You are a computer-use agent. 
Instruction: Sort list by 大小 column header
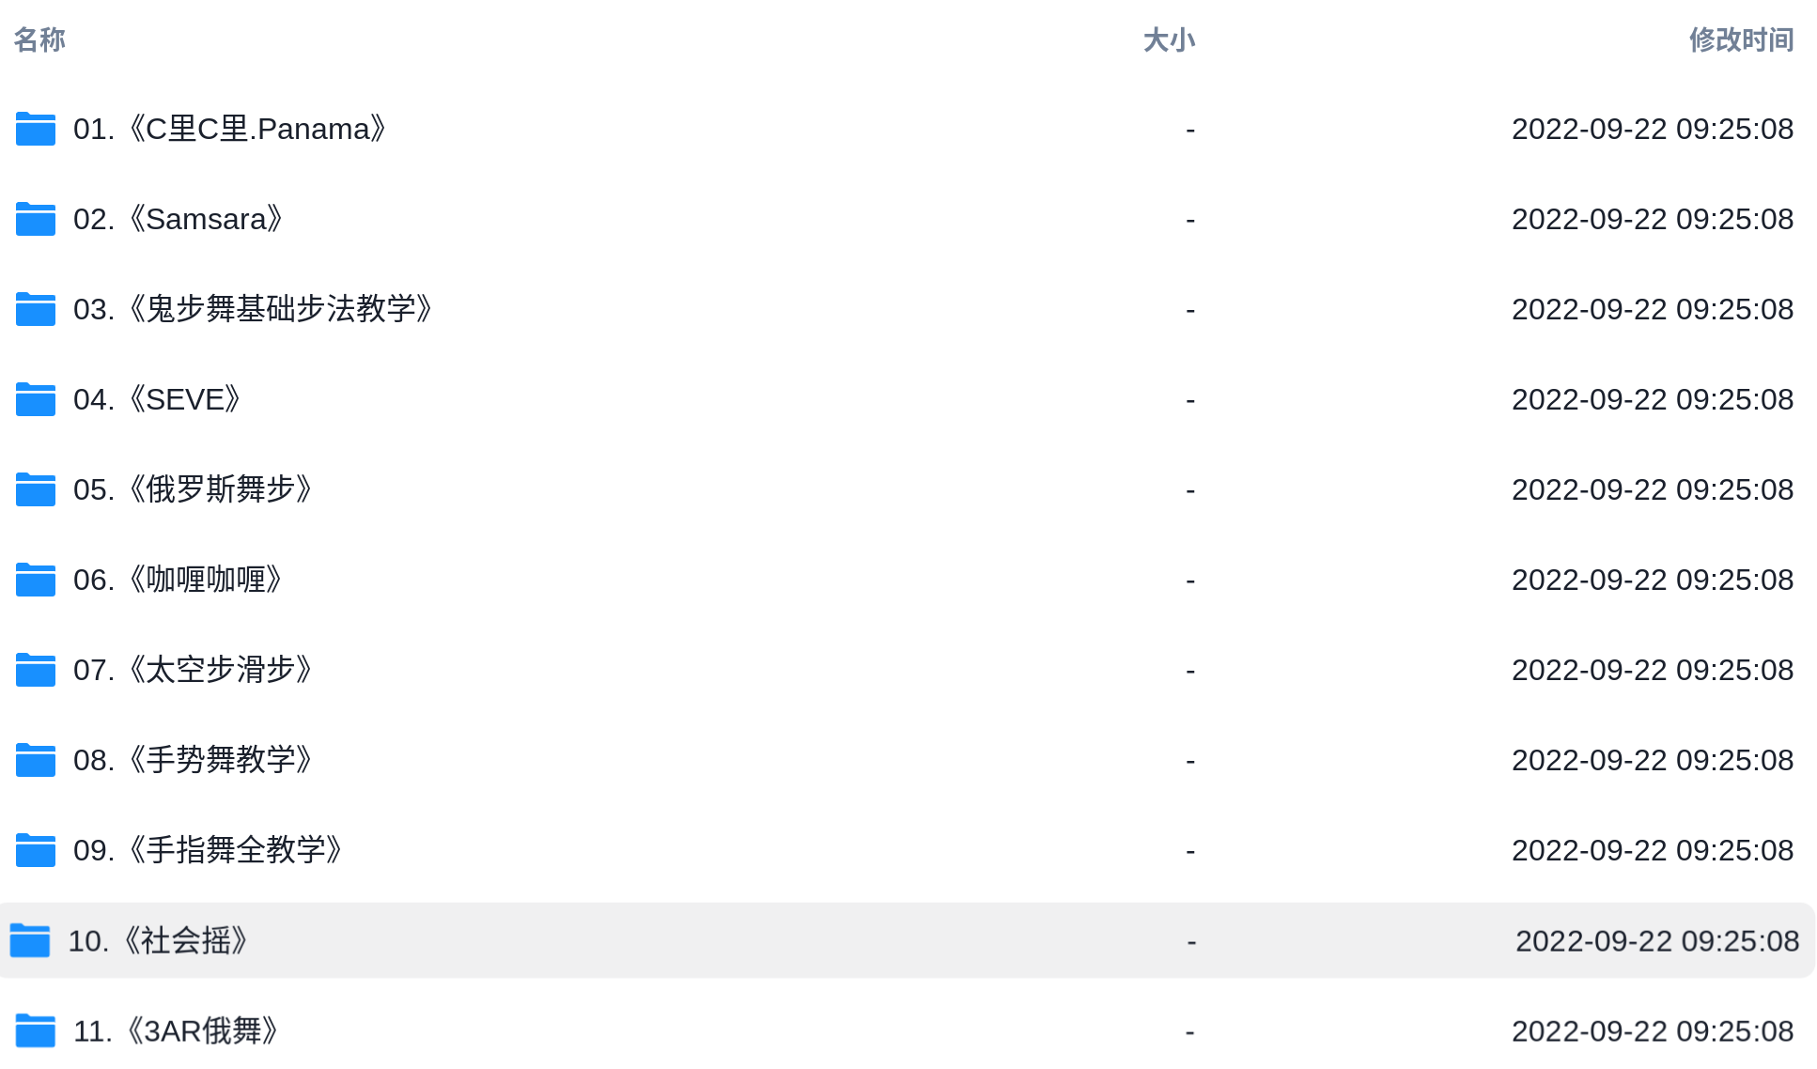1169,39
